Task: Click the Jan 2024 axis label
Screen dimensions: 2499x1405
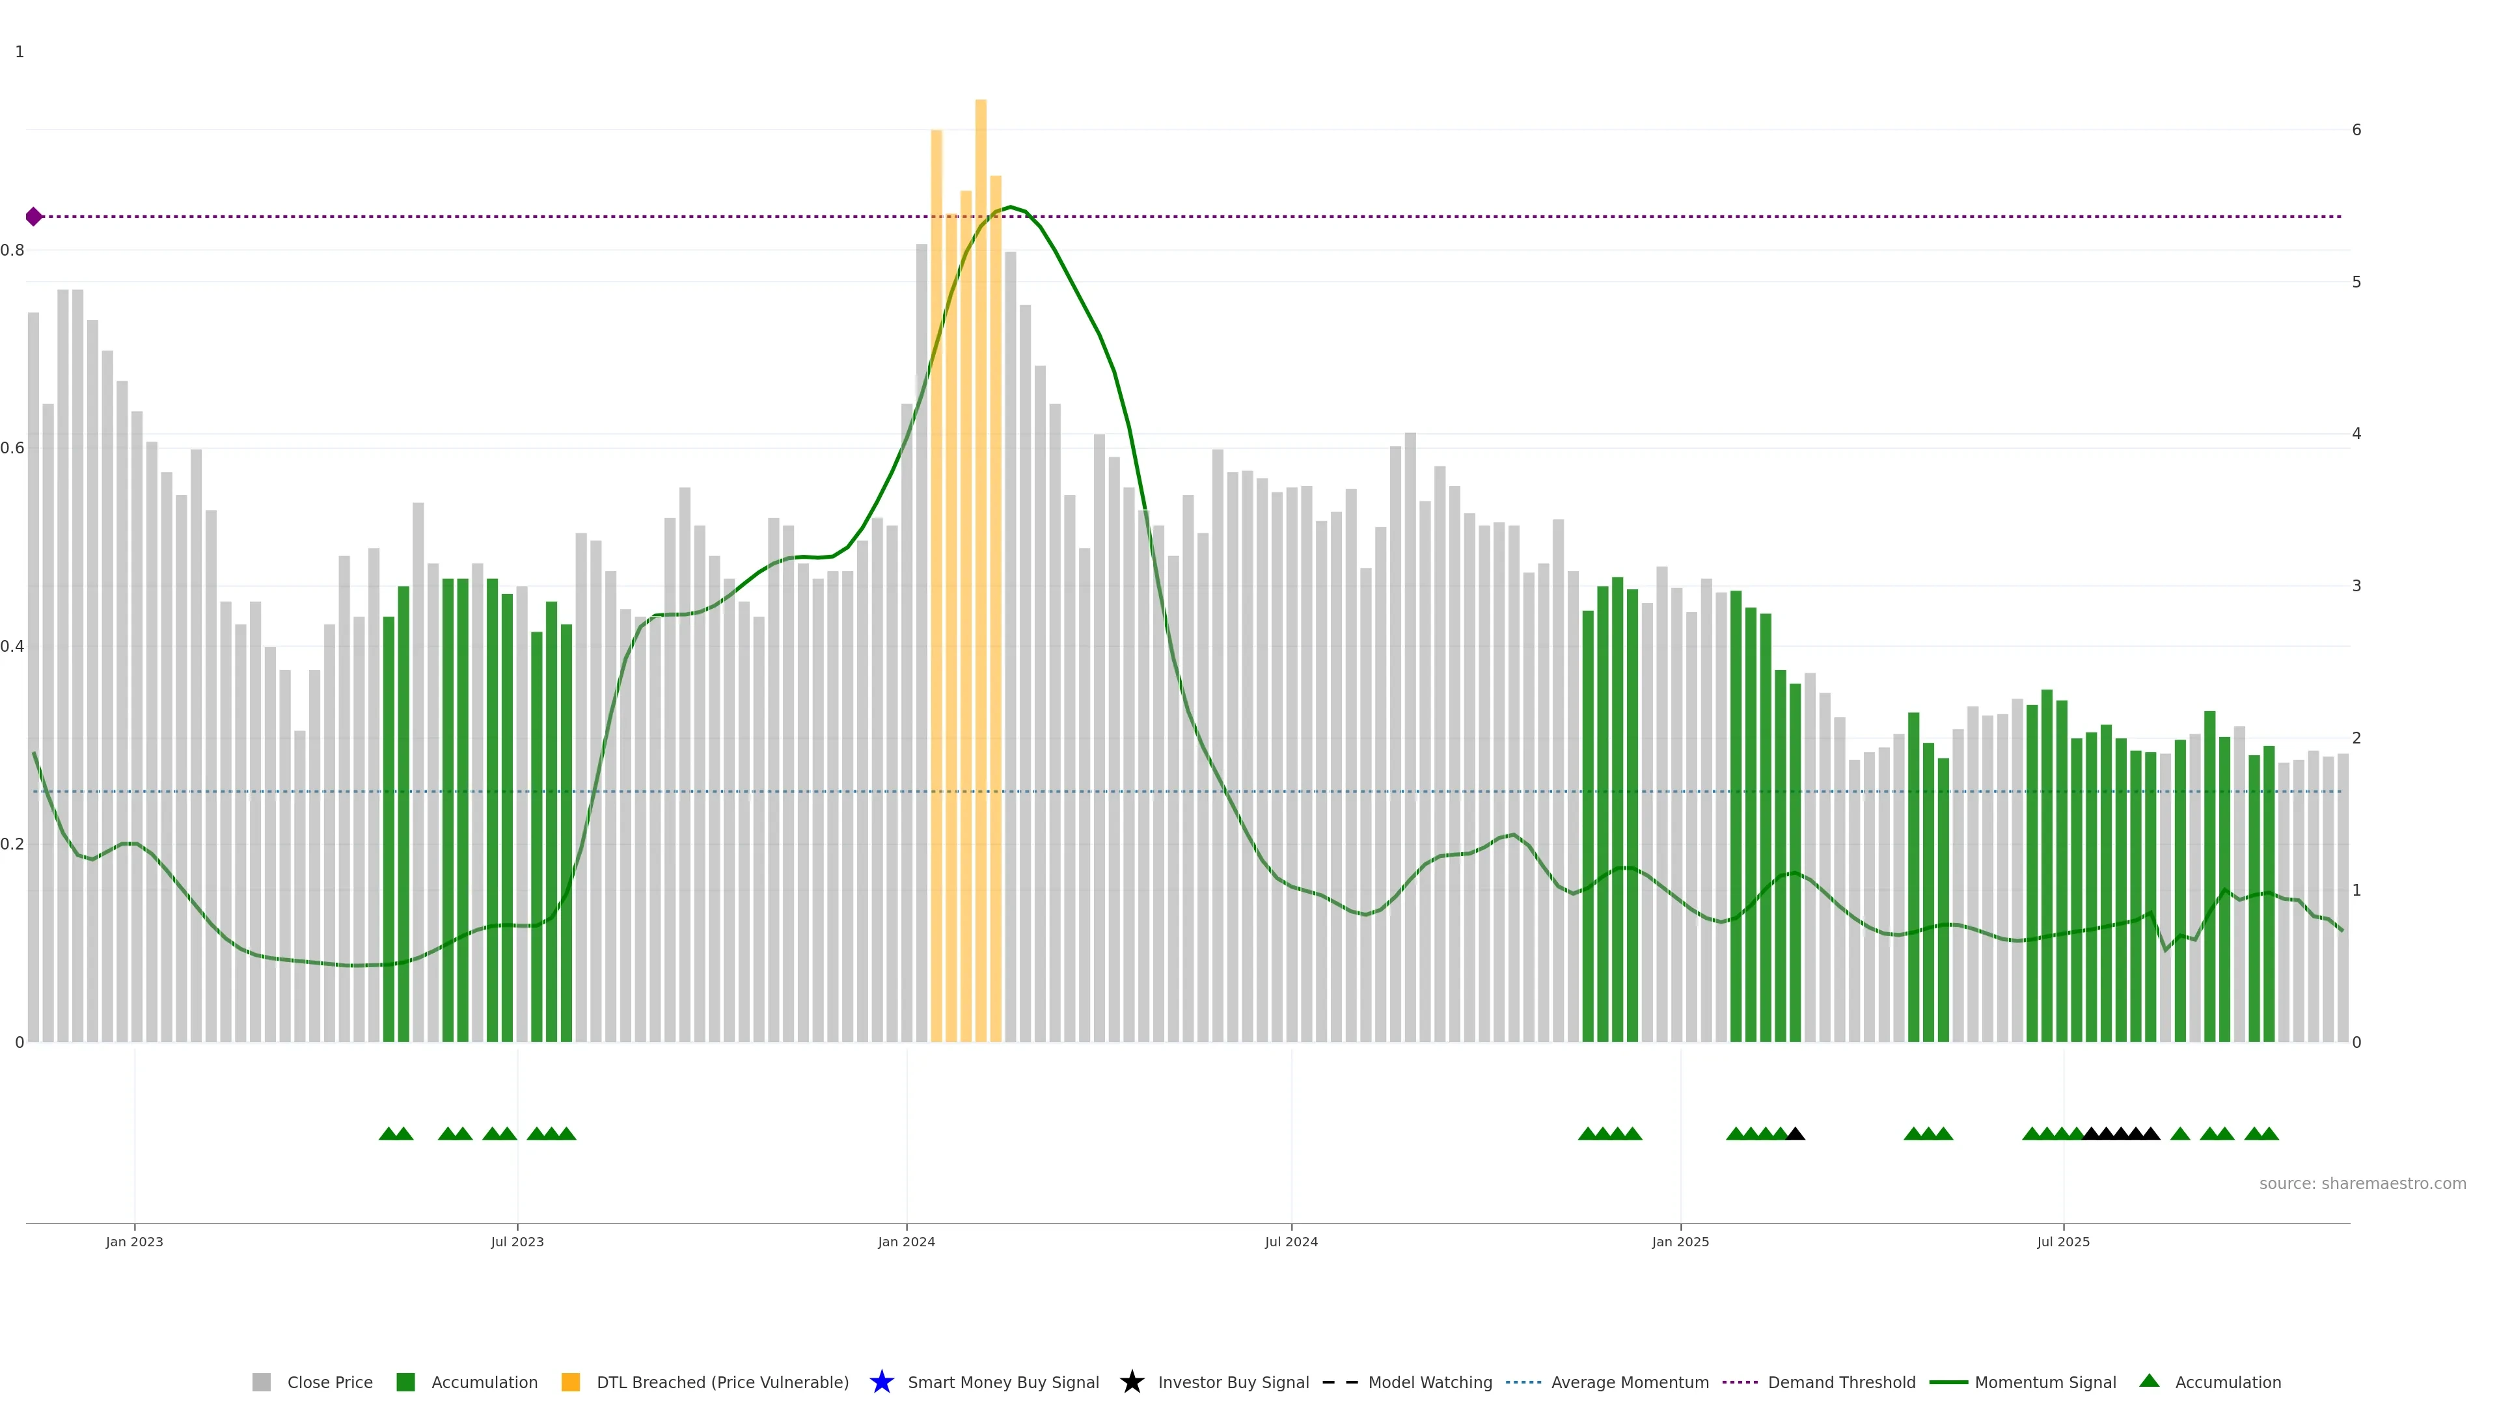Action: click(x=906, y=1241)
